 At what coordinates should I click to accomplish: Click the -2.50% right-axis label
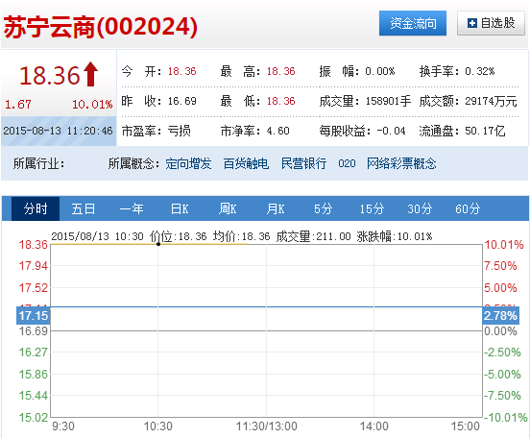[502, 353]
